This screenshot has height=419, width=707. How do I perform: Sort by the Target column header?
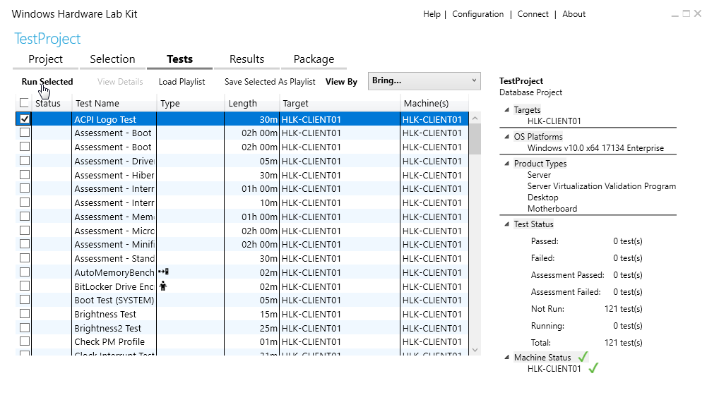[295, 103]
